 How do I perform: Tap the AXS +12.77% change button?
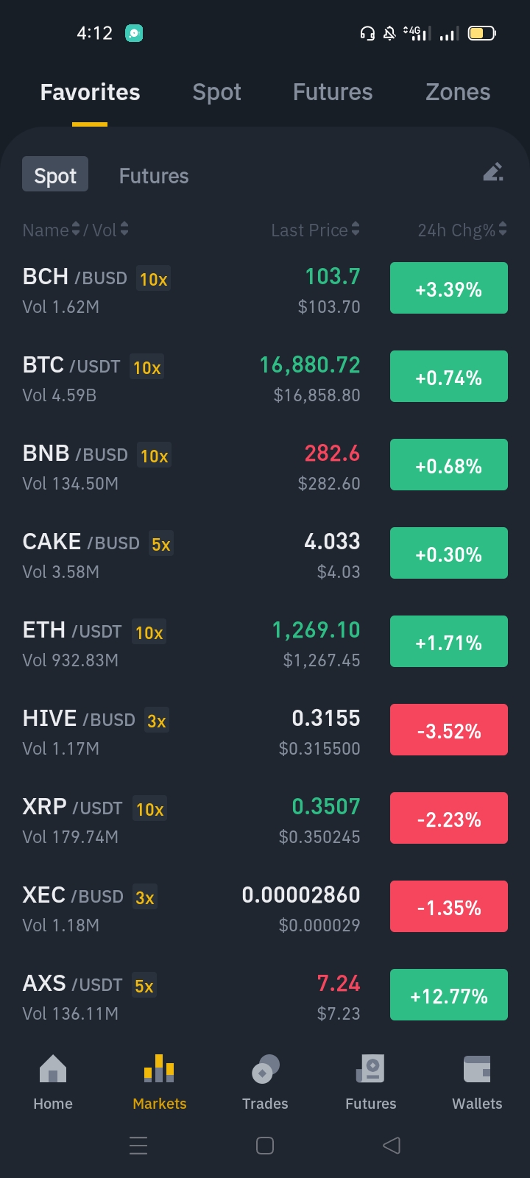pos(449,995)
